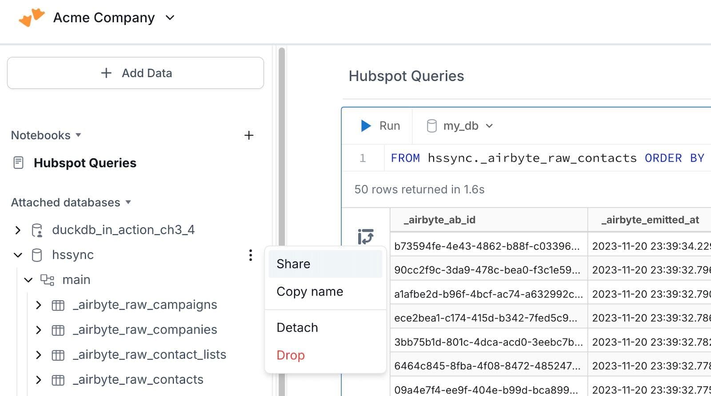Image resolution: width=711 pixels, height=396 pixels.
Task: Sort by the _airbyte_ab_id column header
Action: [489, 220]
